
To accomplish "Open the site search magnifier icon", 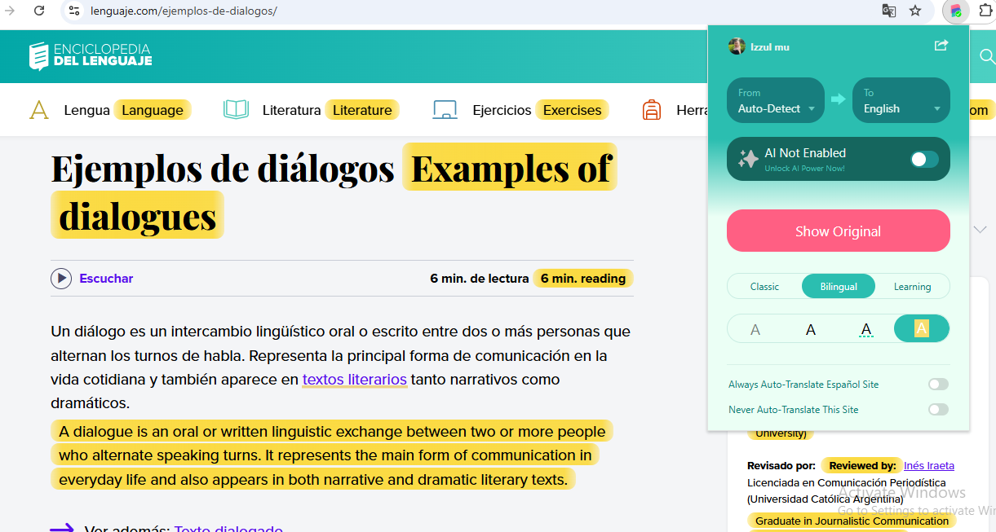I will [x=986, y=56].
